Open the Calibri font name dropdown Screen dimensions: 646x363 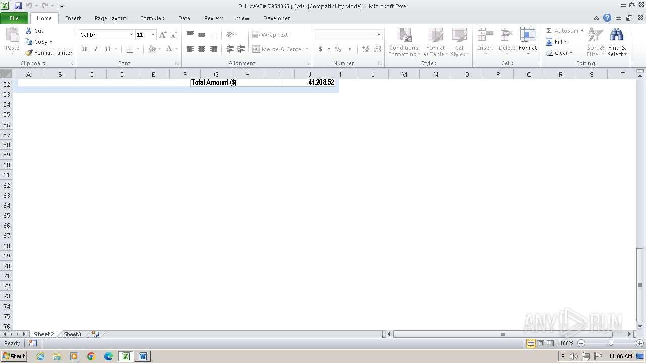coord(131,35)
